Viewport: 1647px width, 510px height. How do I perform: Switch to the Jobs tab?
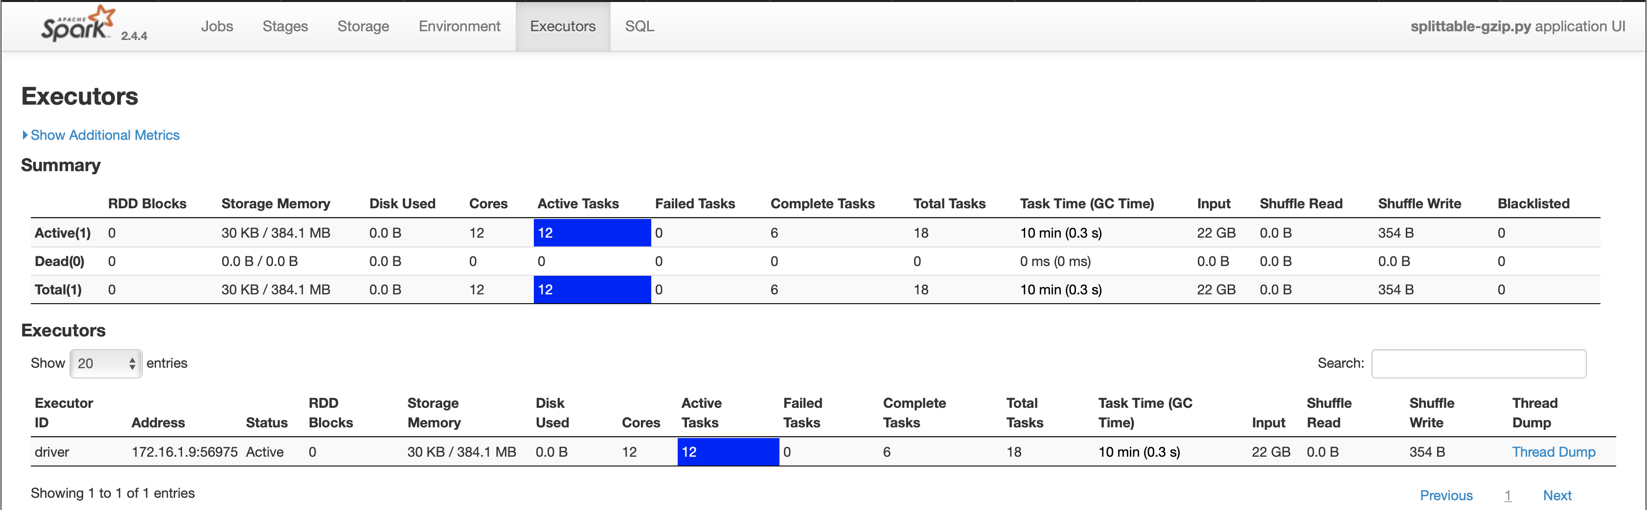click(x=217, y=26)
